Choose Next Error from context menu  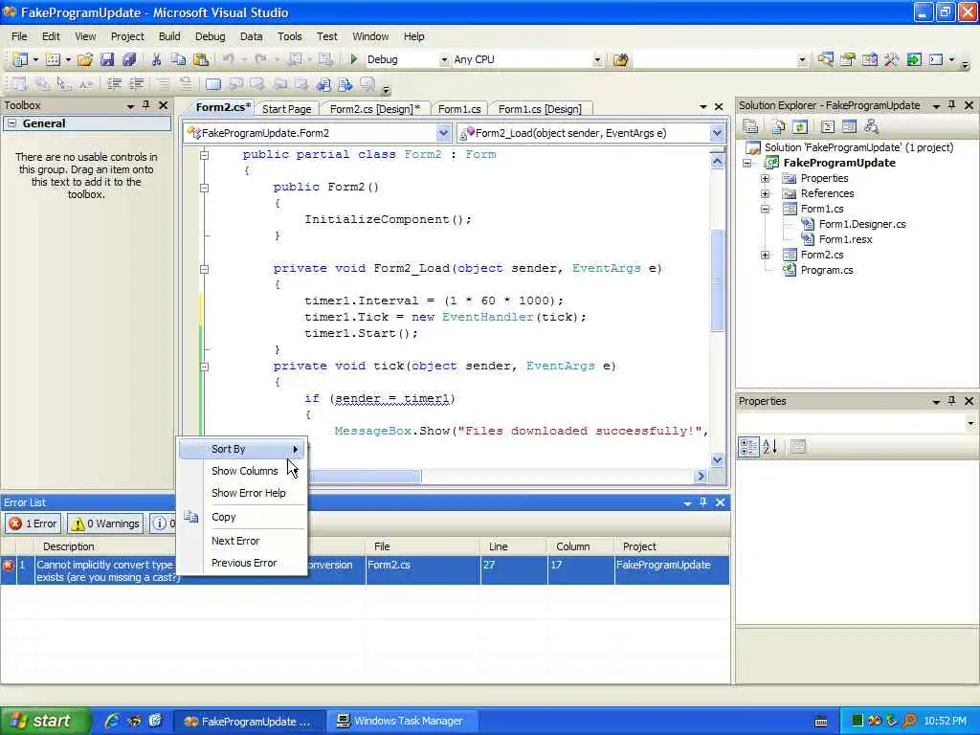coord(242,541)
